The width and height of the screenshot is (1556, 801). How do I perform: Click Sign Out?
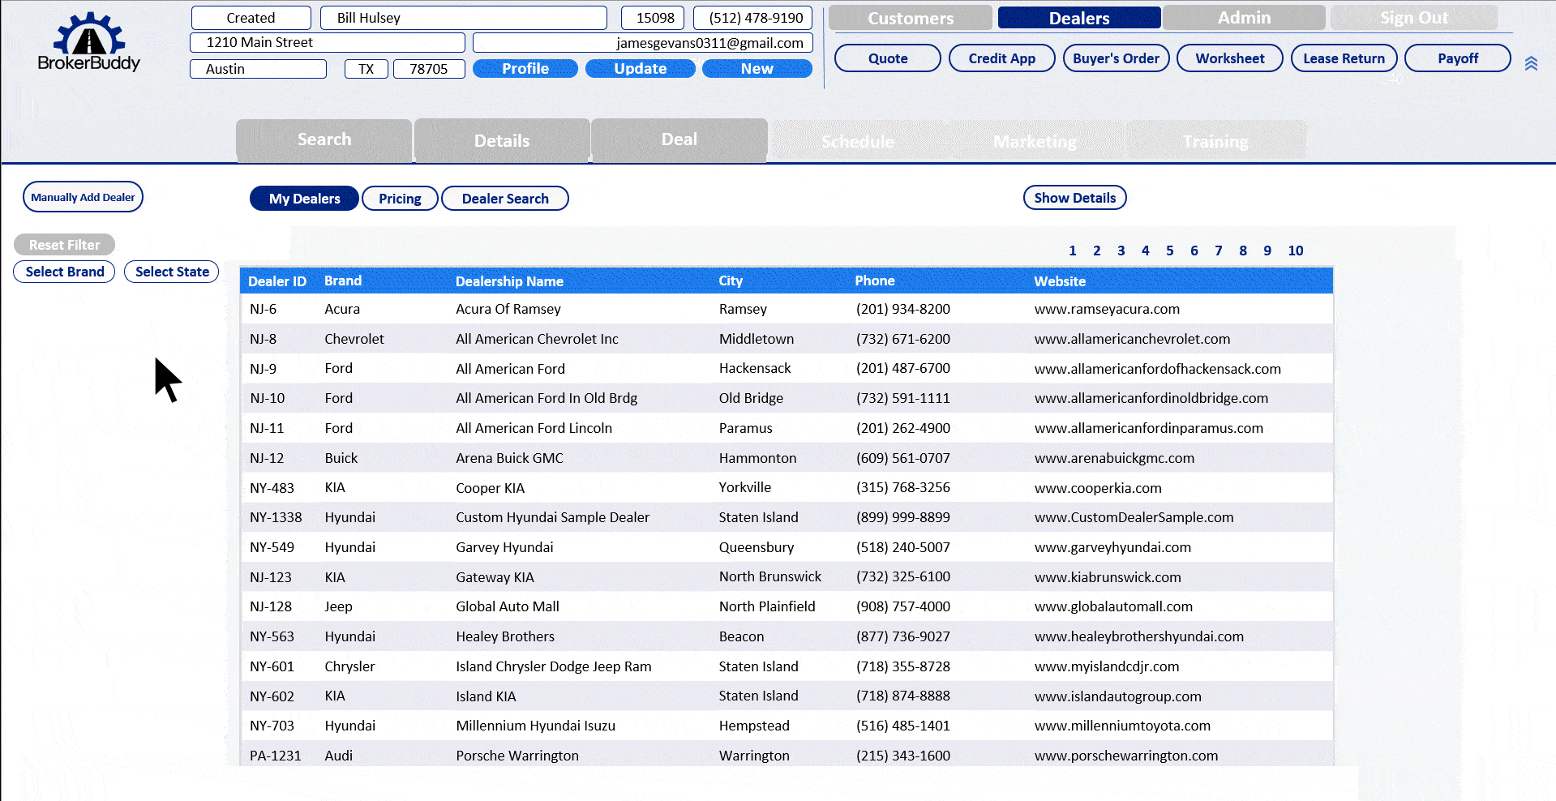(1414, 18)
